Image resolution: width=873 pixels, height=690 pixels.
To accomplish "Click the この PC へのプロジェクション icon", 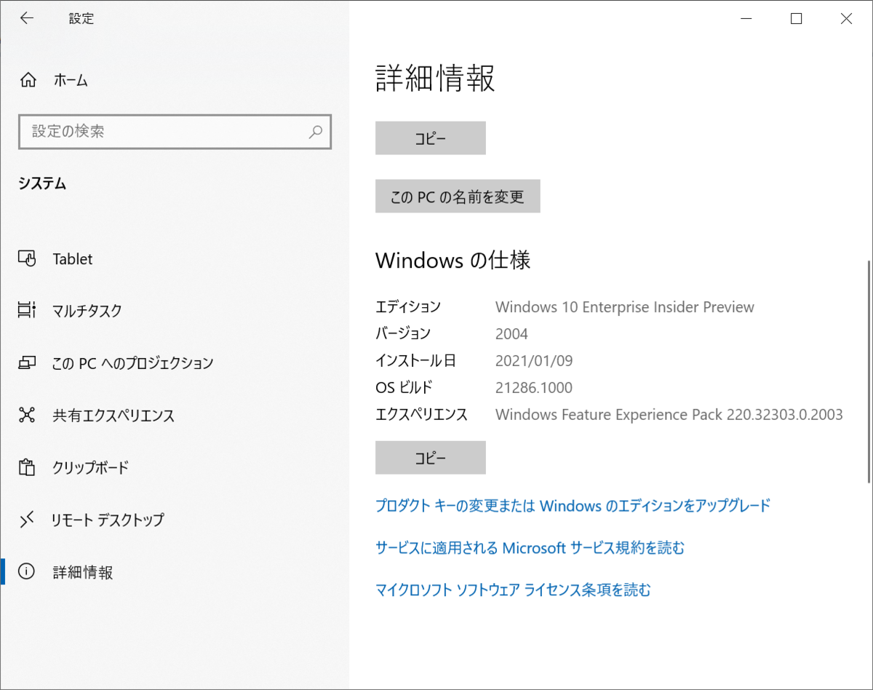I will pyautogui.click(x=27, y=362).
